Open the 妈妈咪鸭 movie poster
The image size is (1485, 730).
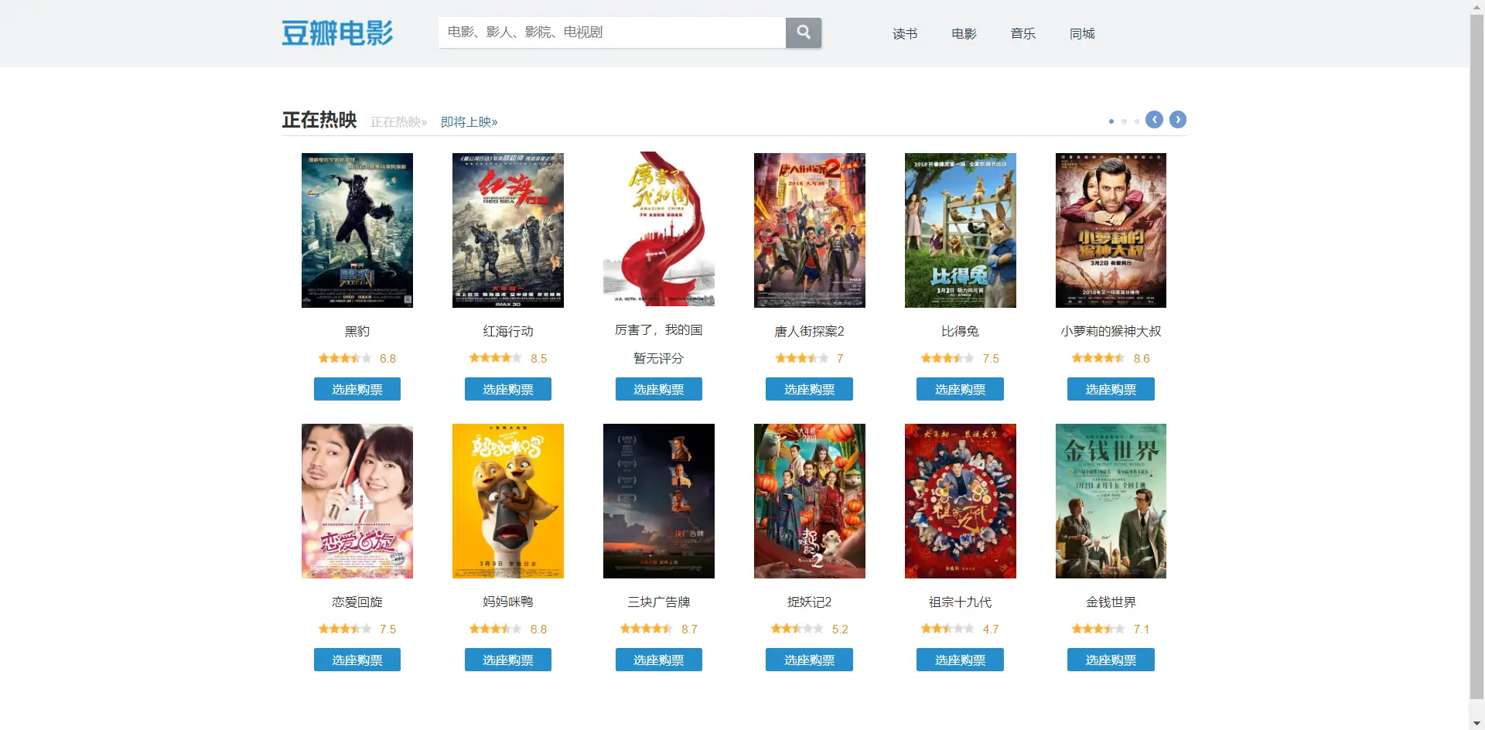click(508, 501)
